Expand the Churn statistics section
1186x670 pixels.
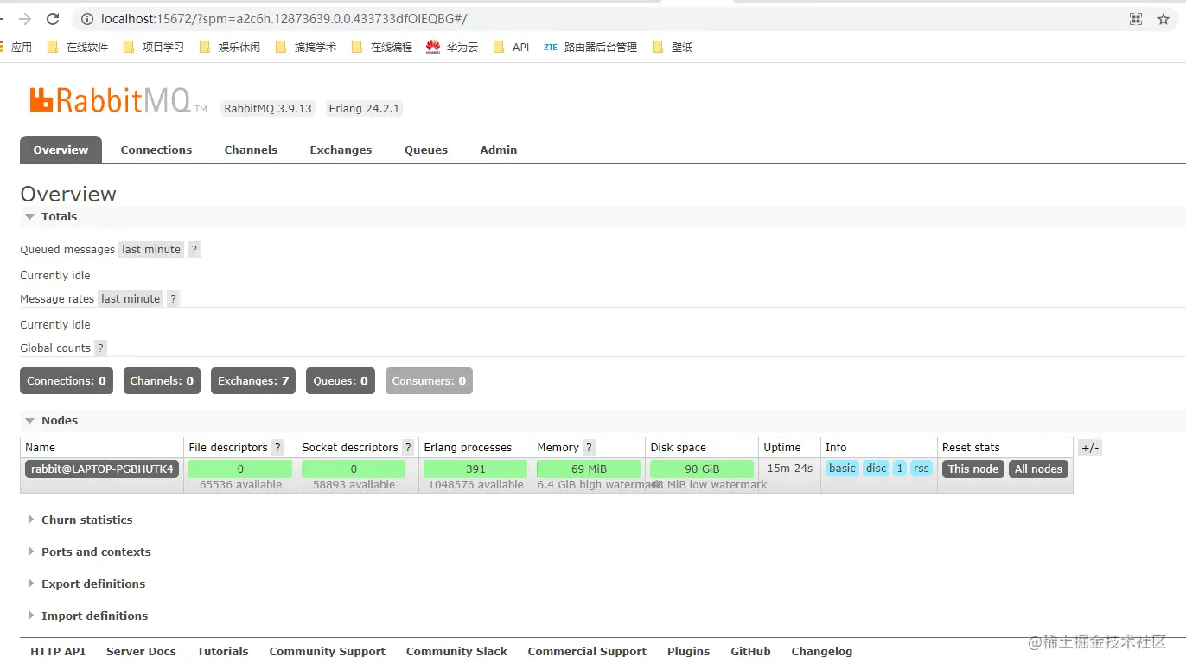pos(80,520)
